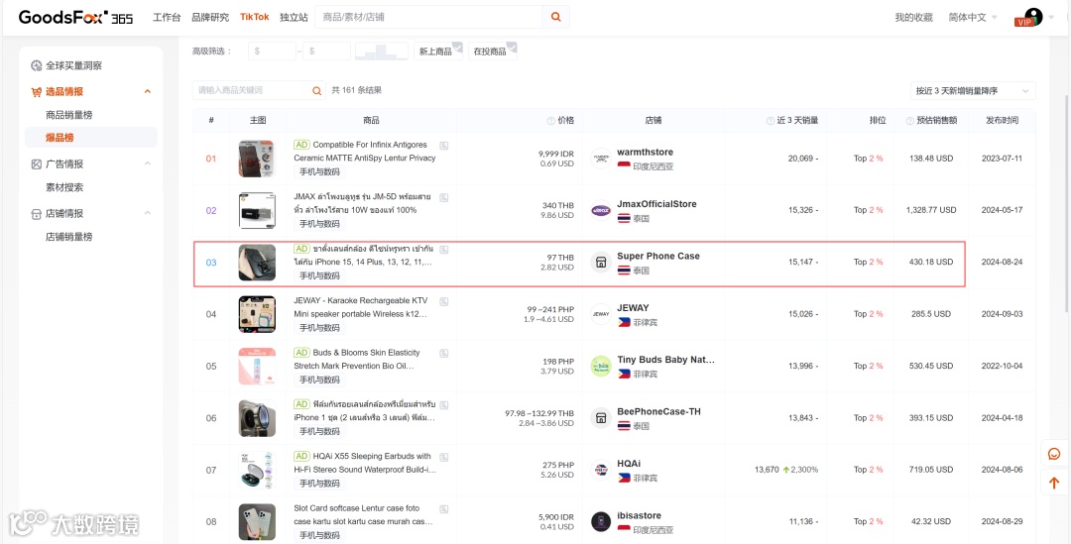Focus the maximum price input
The height and width of the screenshot is (544, 1071).
(x=326, y=52)
